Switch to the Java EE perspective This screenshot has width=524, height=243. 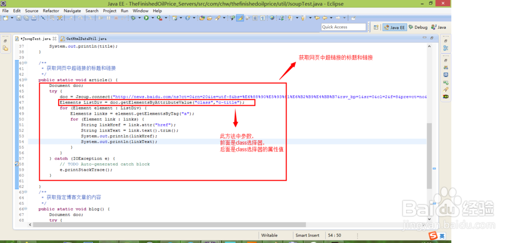click(395, 27)
